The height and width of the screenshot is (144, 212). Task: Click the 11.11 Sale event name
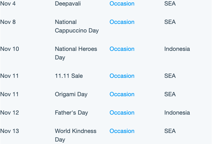pos(69,76)
